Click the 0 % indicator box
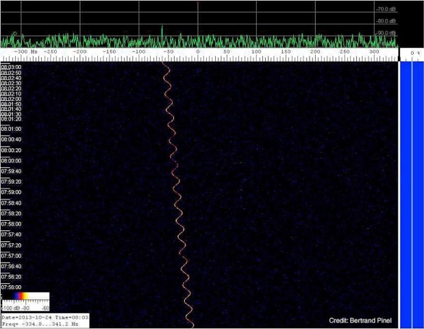The width and height of the screenshot is (424, 329). pyautogui.click(x=411, y=53)
